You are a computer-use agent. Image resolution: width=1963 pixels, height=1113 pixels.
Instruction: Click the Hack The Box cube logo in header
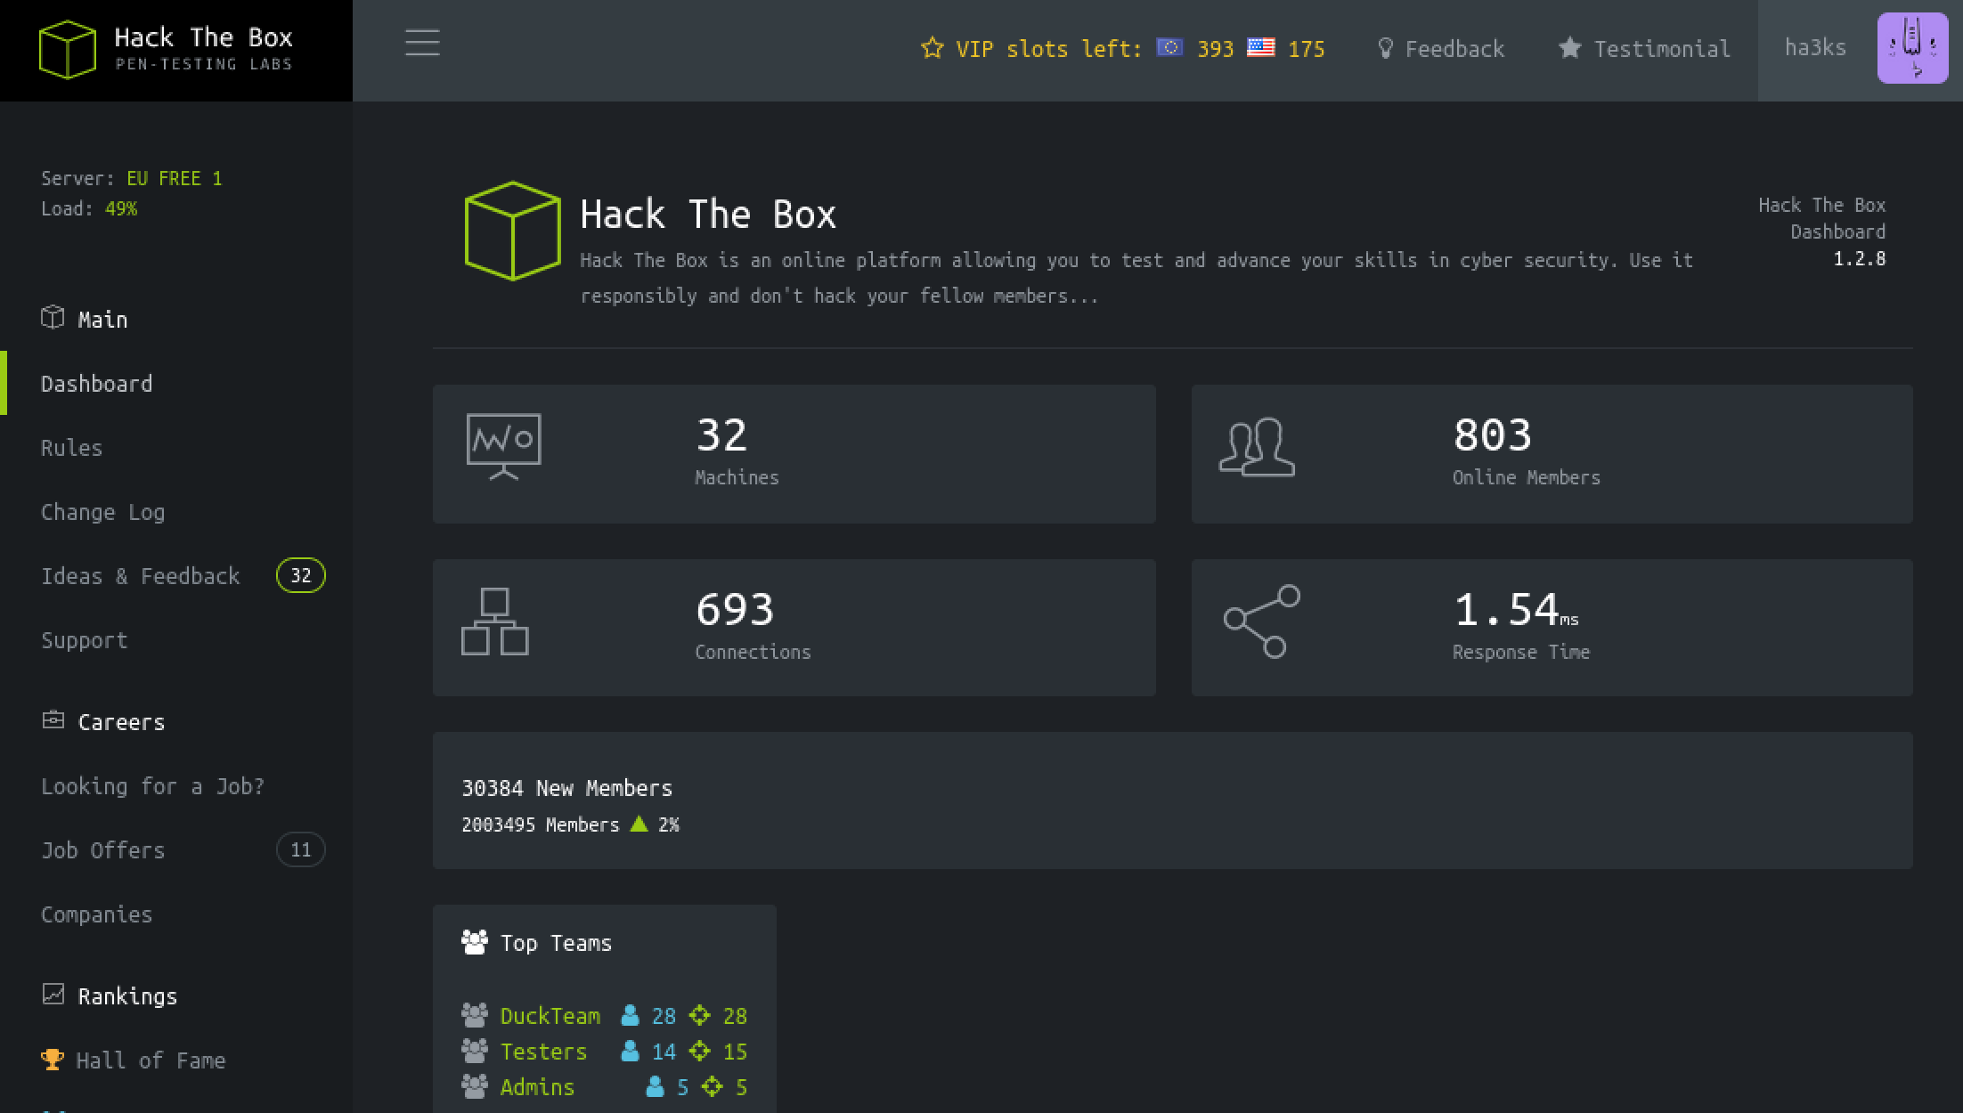(x=67, y=50)
